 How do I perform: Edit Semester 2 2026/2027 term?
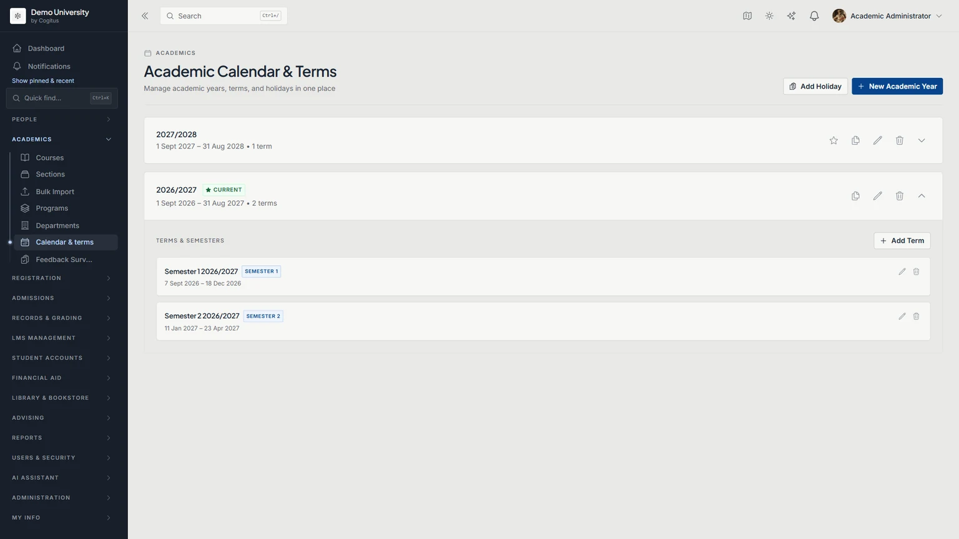[902, 316]
